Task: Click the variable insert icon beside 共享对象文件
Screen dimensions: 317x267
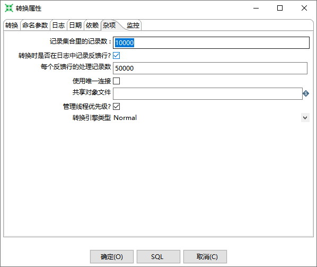Action: coord(306,93)
